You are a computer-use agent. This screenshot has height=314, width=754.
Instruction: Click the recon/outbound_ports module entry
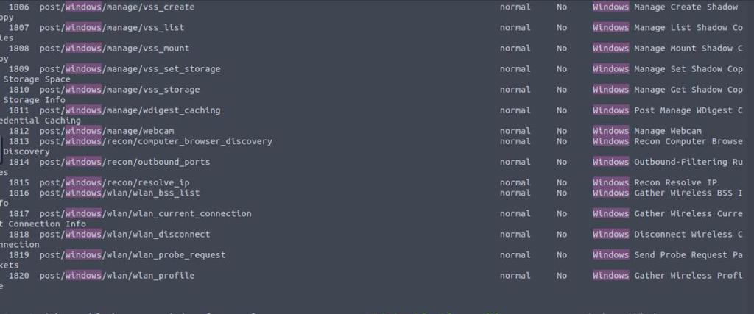tap(124, 162)
